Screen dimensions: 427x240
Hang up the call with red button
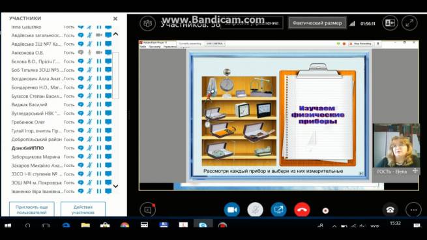pyautogui.click(x=302, y=210)
